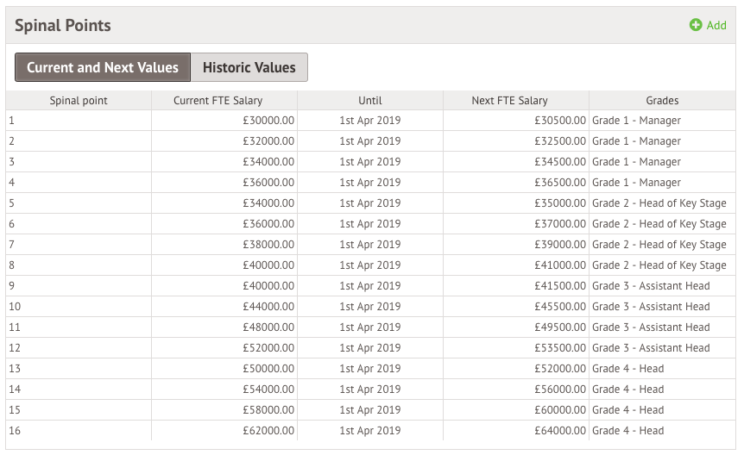Click the Until column header
Viewport: 744px width, 455px height.
click(x=370, y=101)
